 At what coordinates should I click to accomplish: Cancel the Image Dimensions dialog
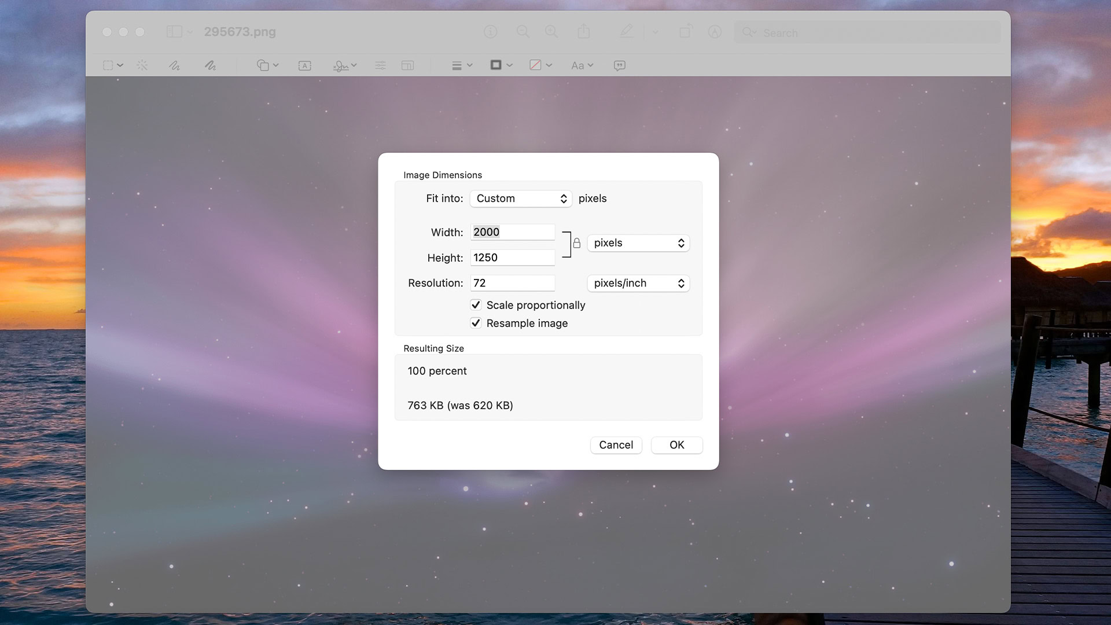[x=616, y=445]
